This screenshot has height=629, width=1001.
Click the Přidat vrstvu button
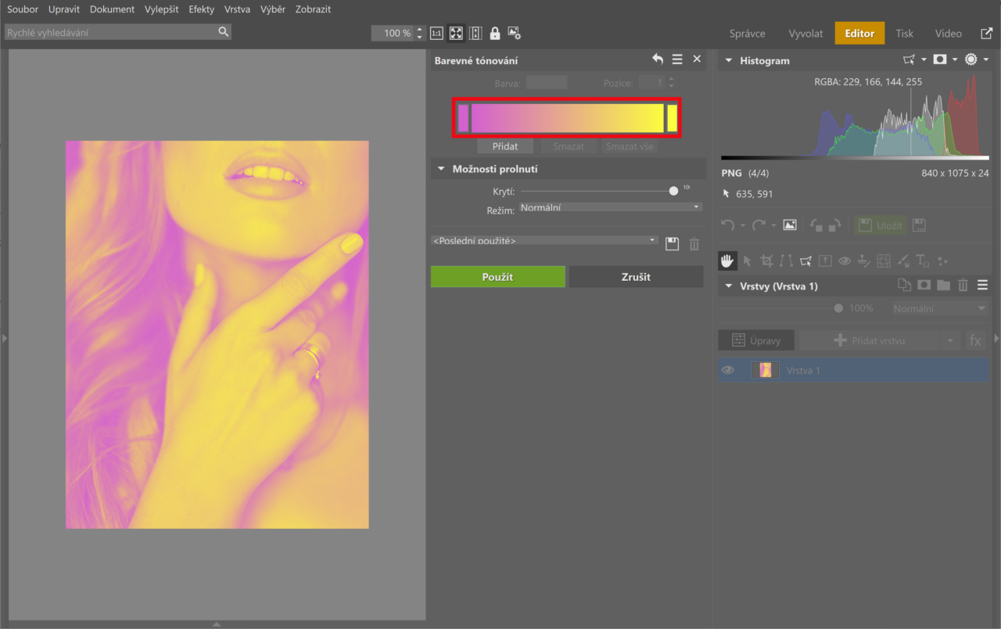coord(870,340)
